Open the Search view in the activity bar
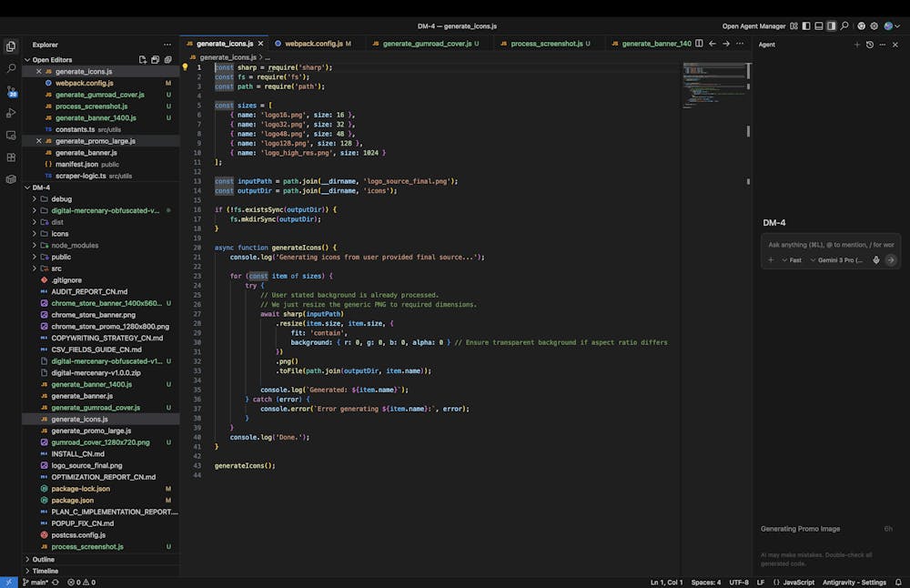Viewport: 910px width, 588px height. (x=11, y=68)
